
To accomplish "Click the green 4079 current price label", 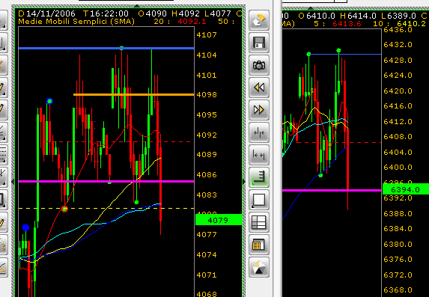I will [x=219, y=220].
